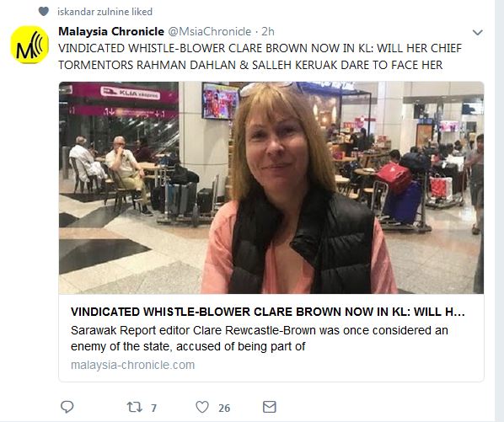Like the tweet with heart icon
Screen dimensions: 504x422
tap(202, 407)
